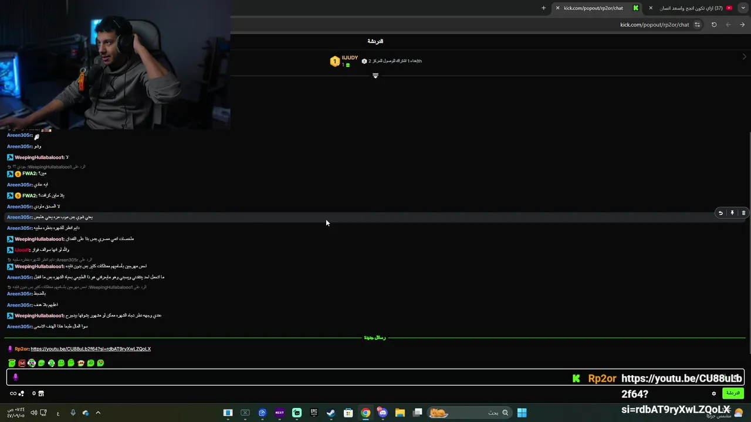Open File Explorer from taskbar
751x422 pixels.
click(x=400, y=413)
